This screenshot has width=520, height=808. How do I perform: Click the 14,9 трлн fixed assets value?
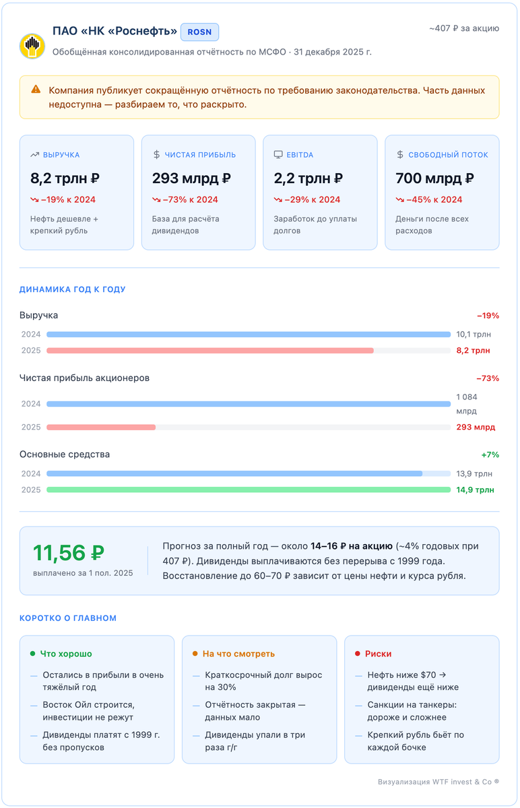click(x=475, y=490)
